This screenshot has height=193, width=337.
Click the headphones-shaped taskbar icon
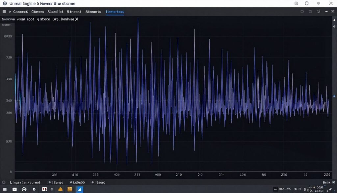click(x=24, y=189)
